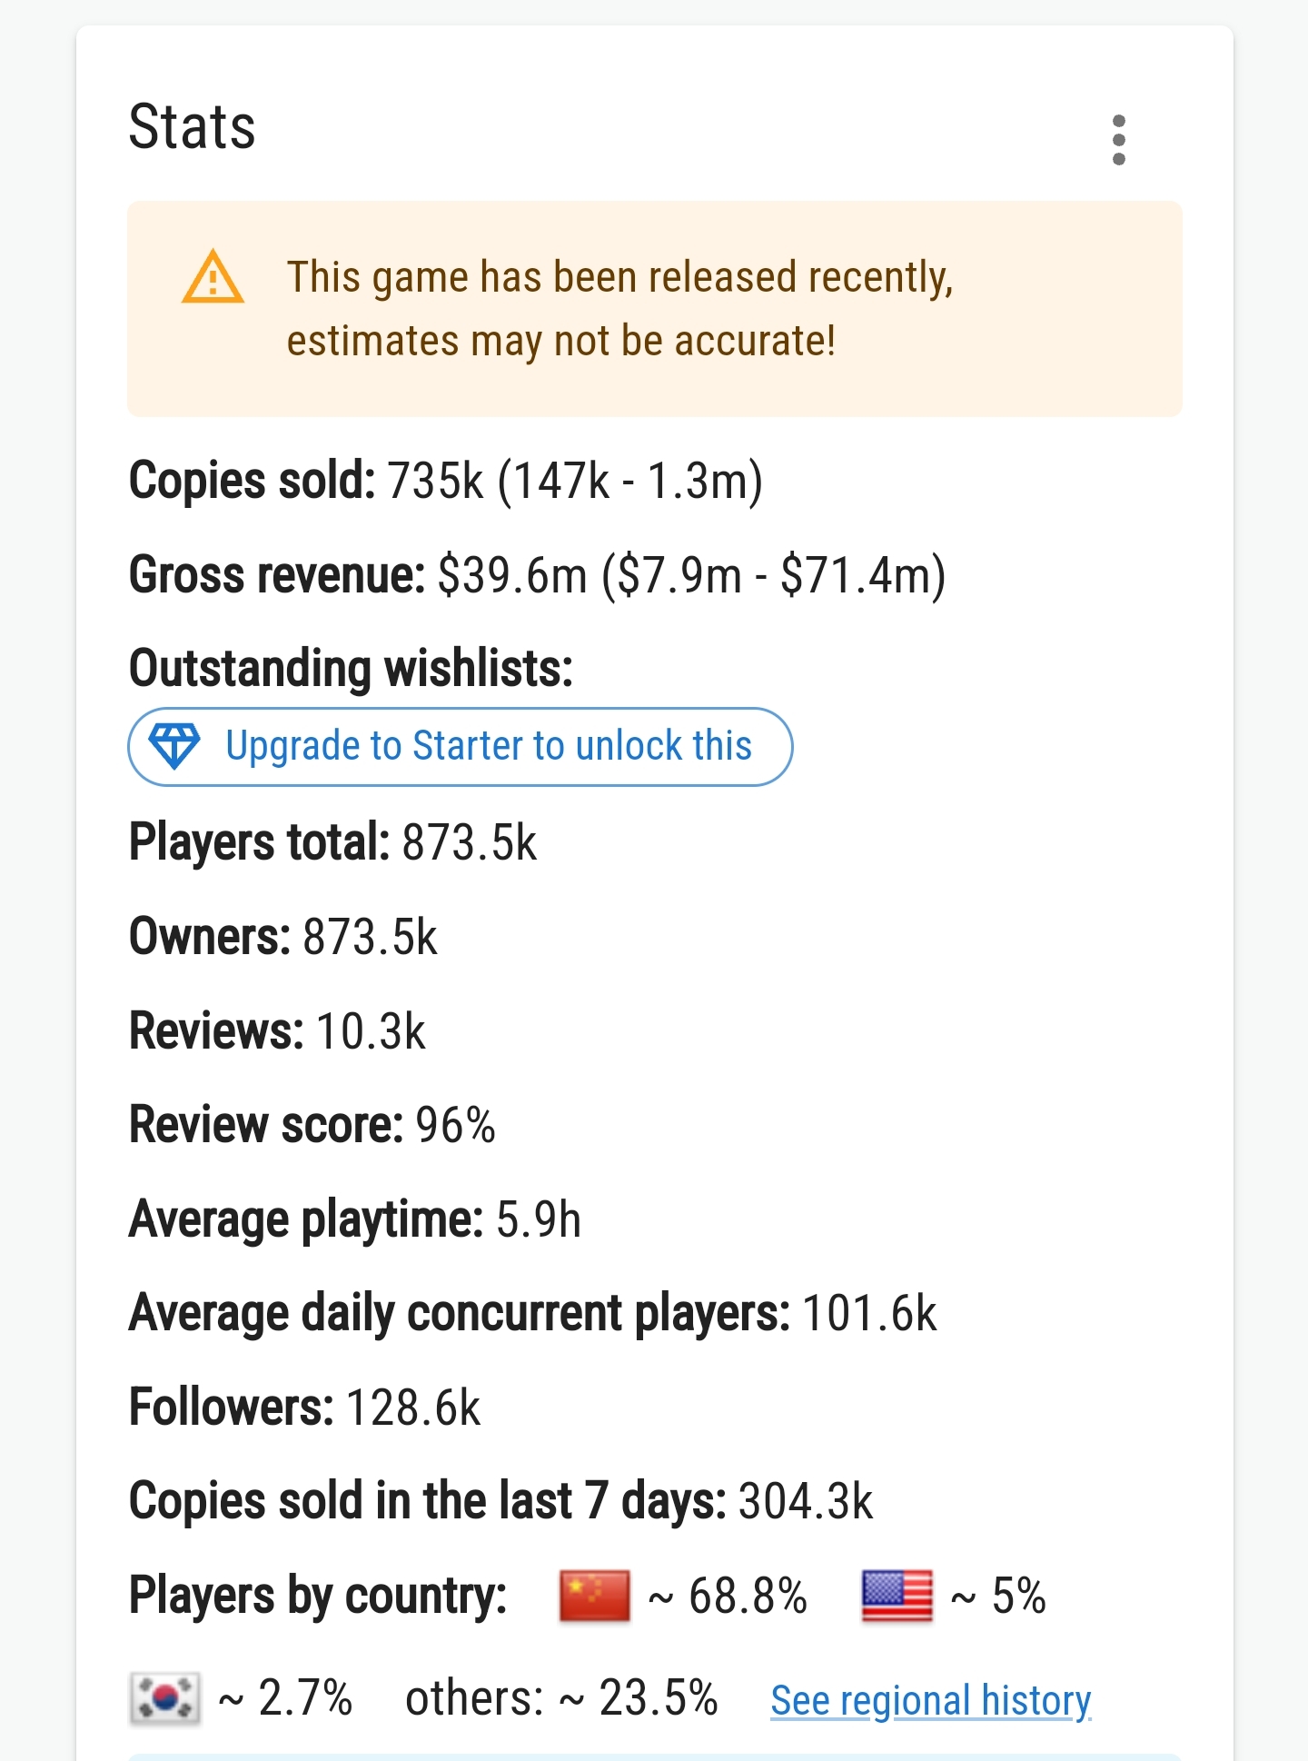The width and height of the screenshot is (1308, 1761).
Task: Open the three-dot menu beside Stats
Action: coord(1118,140)
